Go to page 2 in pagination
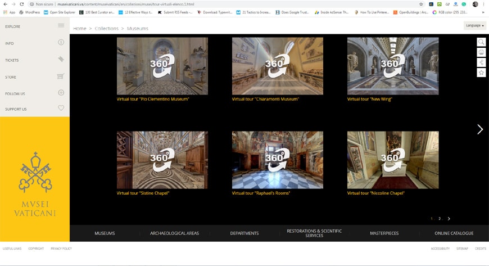 pyautogui.click(x=440, y=219)
